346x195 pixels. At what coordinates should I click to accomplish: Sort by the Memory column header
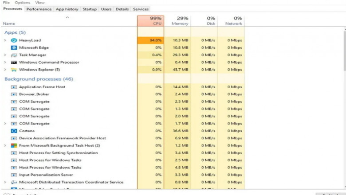point(177,21)
